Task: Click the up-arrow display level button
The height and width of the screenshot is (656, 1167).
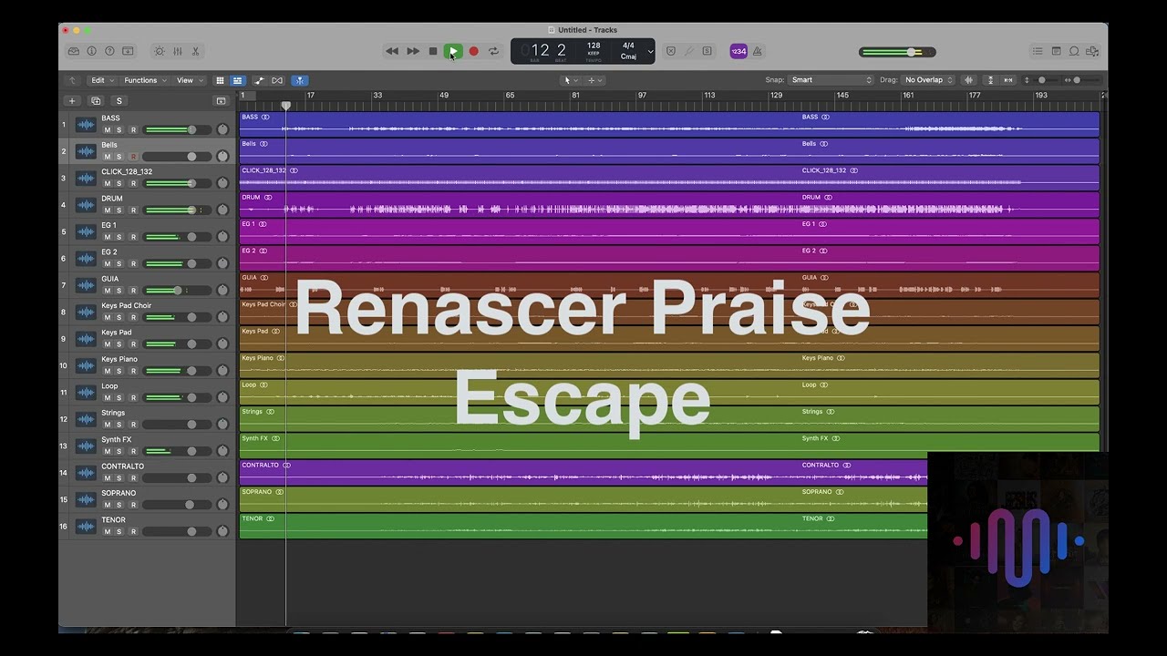Action: point(73,80)
